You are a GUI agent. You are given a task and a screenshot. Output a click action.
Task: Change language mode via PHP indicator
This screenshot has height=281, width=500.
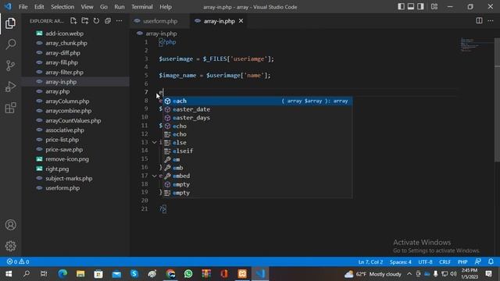tap(462, 262)
